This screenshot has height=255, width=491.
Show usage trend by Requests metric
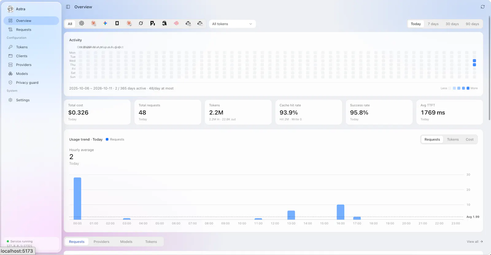pos(432,139)
